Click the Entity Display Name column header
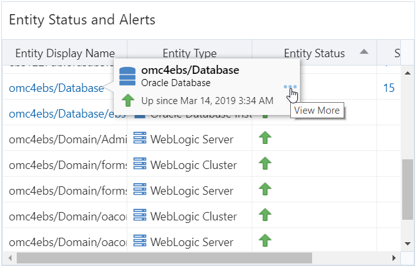 point(65,53)
